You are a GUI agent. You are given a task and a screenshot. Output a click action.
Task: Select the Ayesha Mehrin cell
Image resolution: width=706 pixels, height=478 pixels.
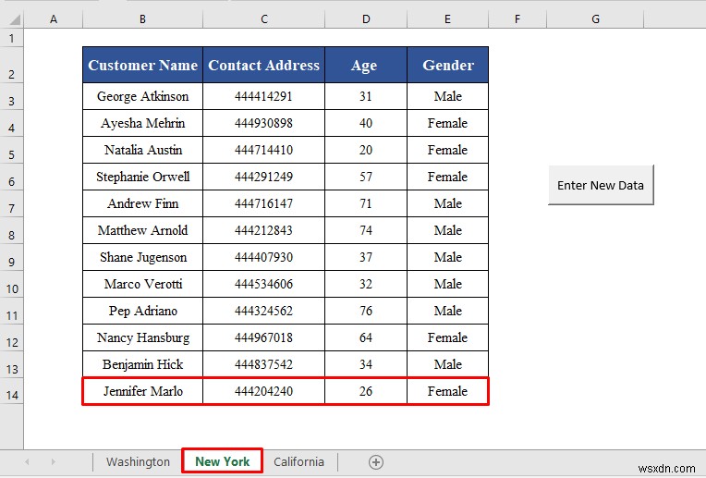[x=142, y=123]
